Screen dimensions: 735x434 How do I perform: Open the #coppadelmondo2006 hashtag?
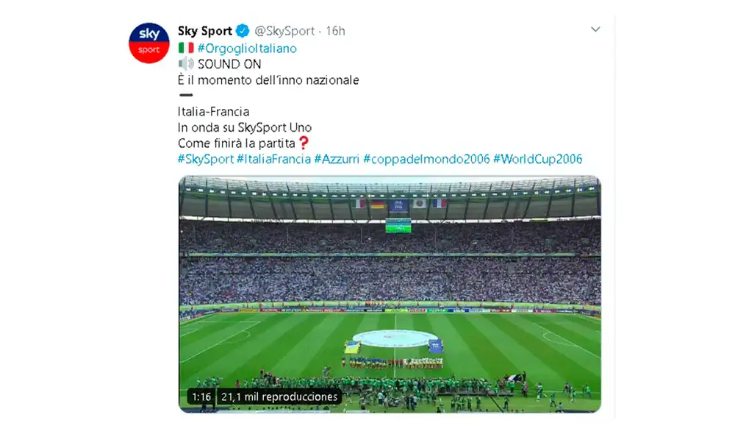point(426,159)
